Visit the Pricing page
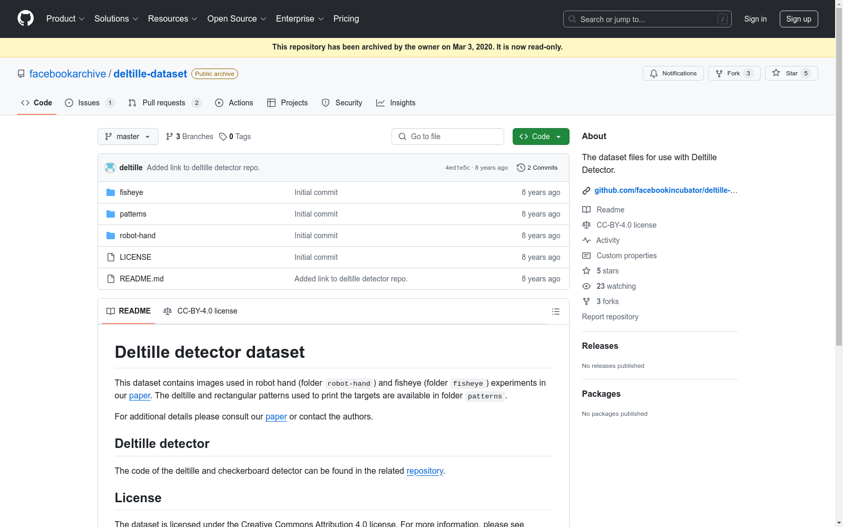The width and height of the screenshot is (843, 527). pyautogui.click(x=346, y=19)
